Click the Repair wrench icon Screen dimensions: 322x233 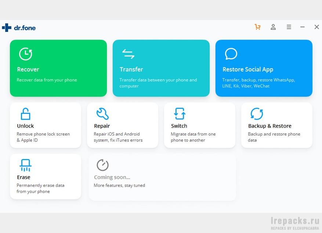(102, 114)
